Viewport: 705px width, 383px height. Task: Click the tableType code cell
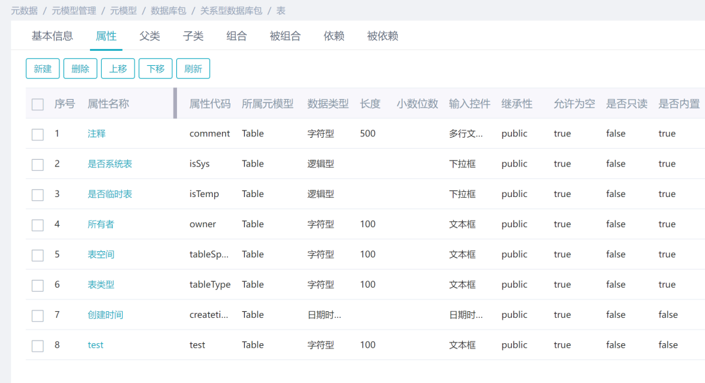click(x=210, y=284)
